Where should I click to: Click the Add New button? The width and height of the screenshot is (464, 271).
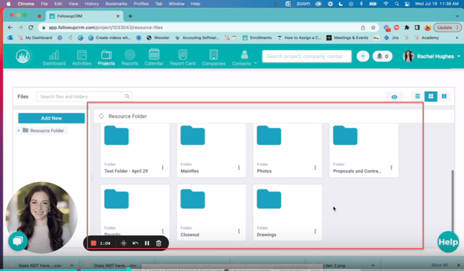[x=51, y=118]
